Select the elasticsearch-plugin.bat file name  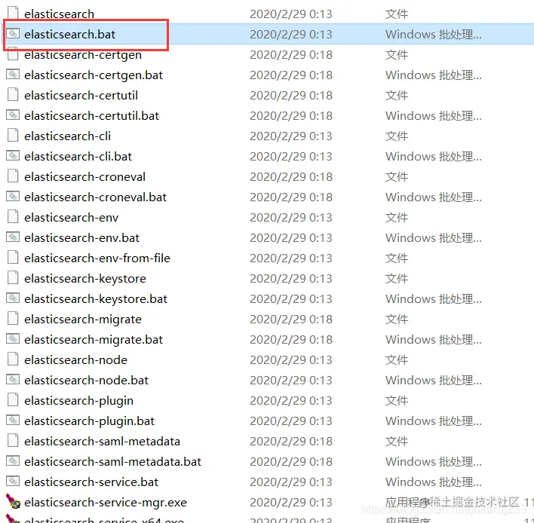[x=89, y=421]
